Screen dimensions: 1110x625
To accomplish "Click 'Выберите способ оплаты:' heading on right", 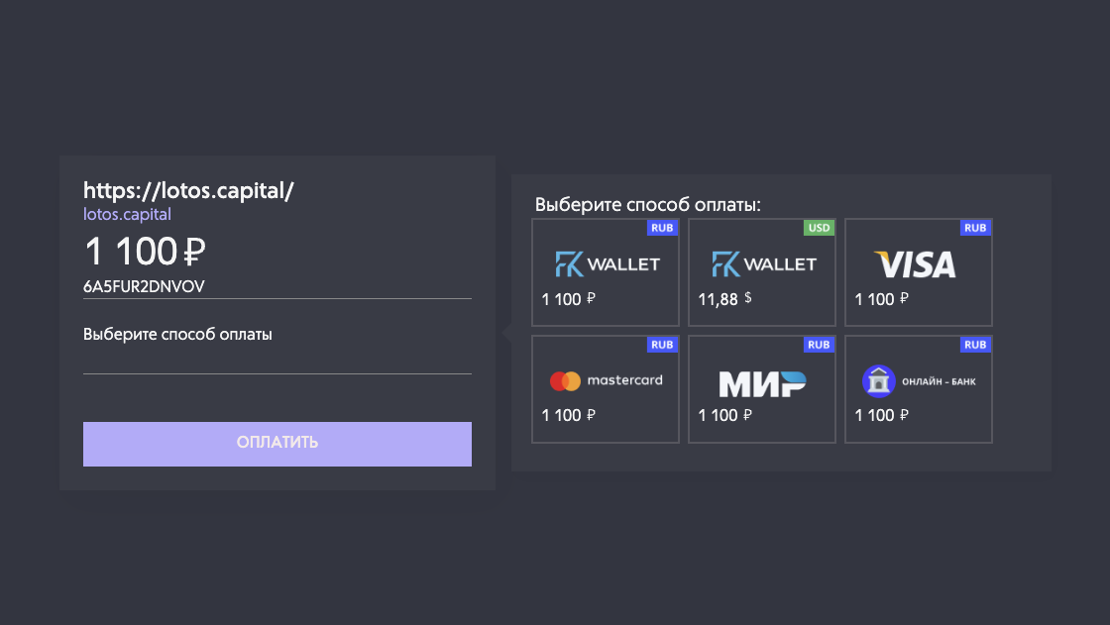I will pyautogui.click(x=648, y=205).
